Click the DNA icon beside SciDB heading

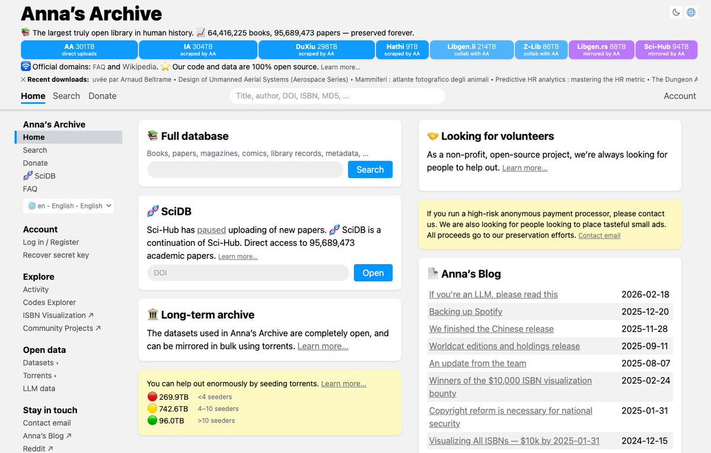(153, 211)
